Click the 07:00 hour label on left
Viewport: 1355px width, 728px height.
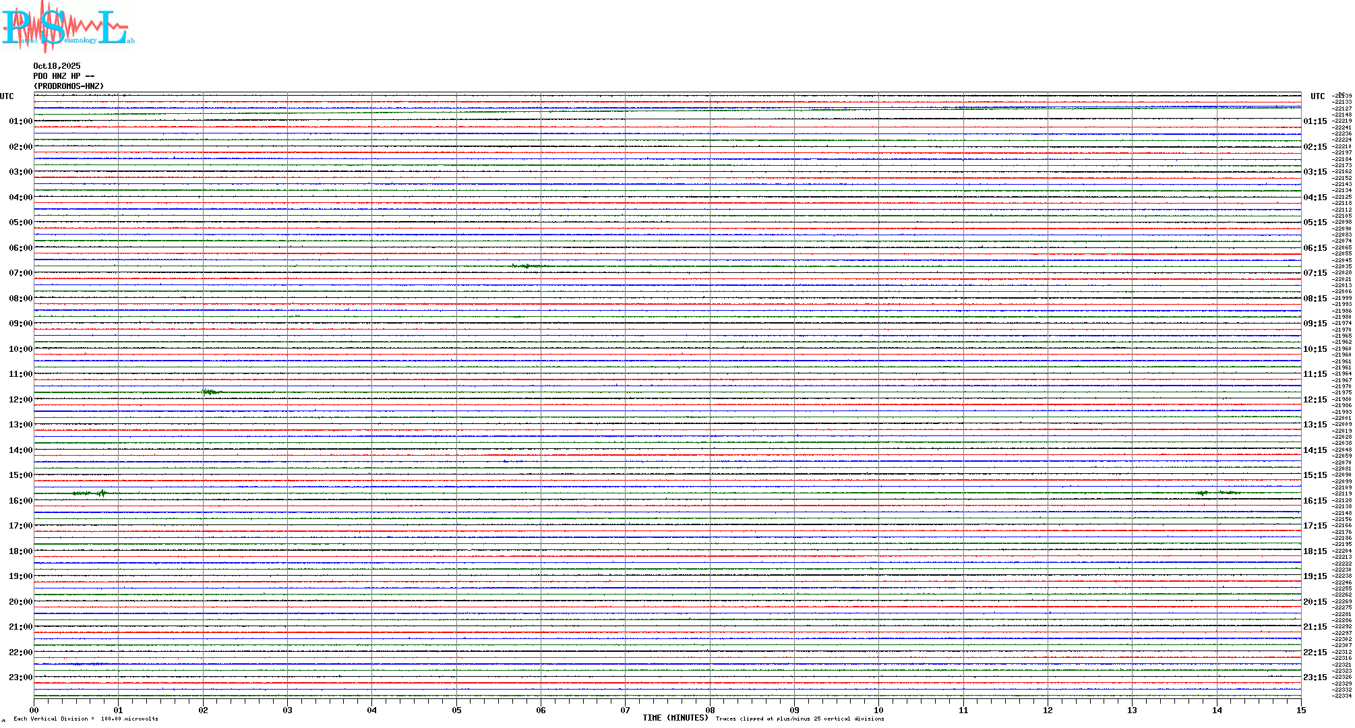point(20,273)
